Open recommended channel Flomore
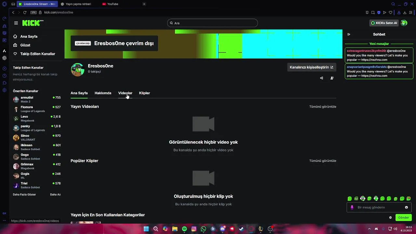 37,109
